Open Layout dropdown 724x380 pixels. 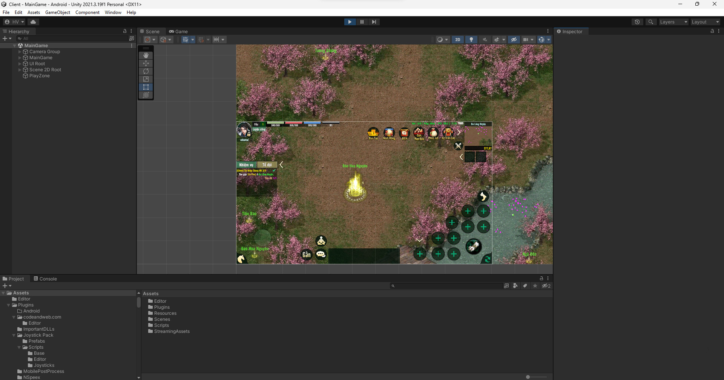pyautogui.click(x=705, y=22)
